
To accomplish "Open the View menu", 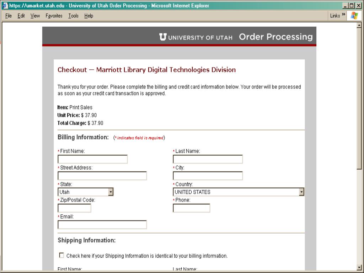I will tap(35, 16).
